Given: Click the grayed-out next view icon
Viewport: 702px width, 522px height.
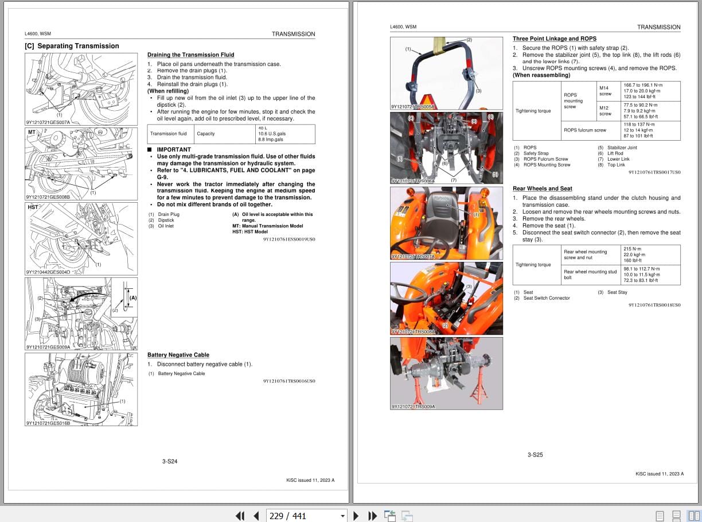Looking at the screenshot, I should click(407, 516).
